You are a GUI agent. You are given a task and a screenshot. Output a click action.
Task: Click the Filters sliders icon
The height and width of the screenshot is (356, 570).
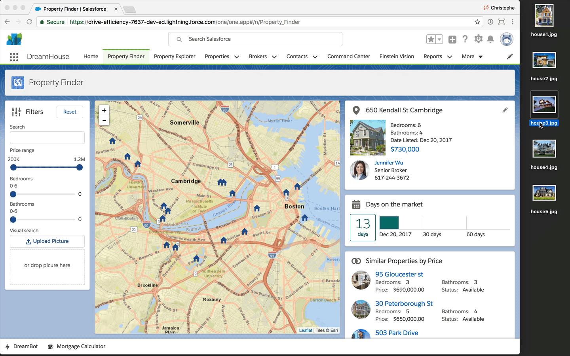tap(16, 112)
